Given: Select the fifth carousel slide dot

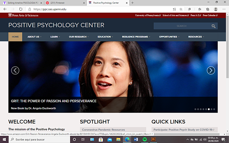Looking at the screenshot, I should (206, 109).
